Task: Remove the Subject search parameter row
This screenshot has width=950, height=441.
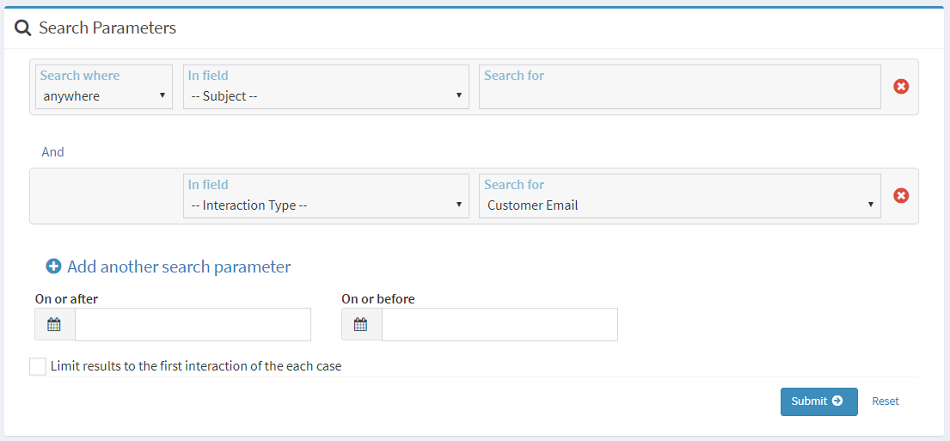Action: [901, 87]
